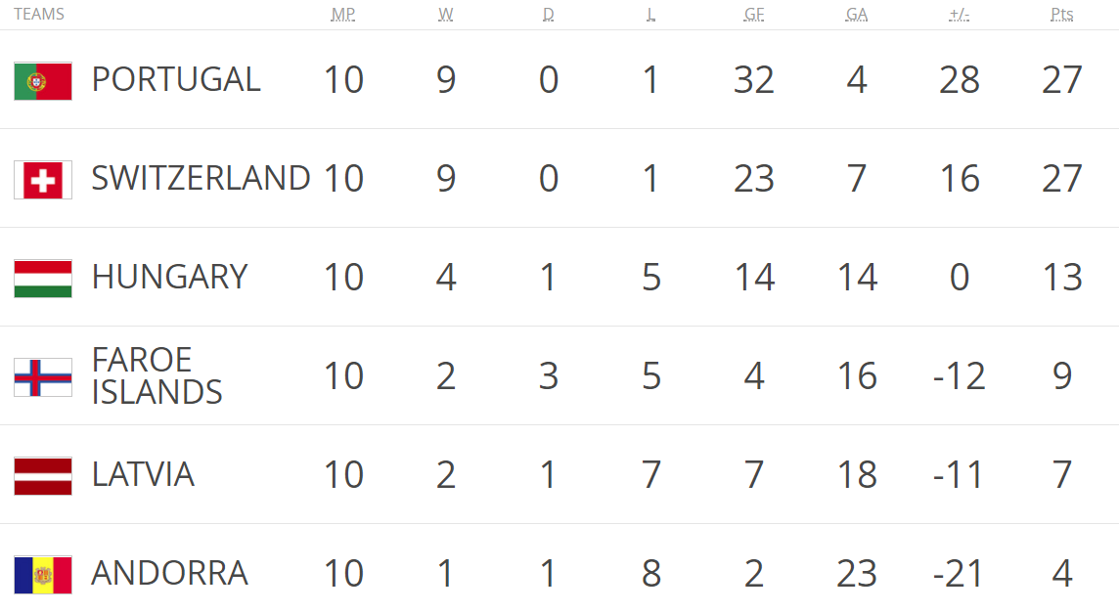The width and height of the screenshot is (1119, 613).
Task: Click the Latvia flag icon
Action: (43, 476)
